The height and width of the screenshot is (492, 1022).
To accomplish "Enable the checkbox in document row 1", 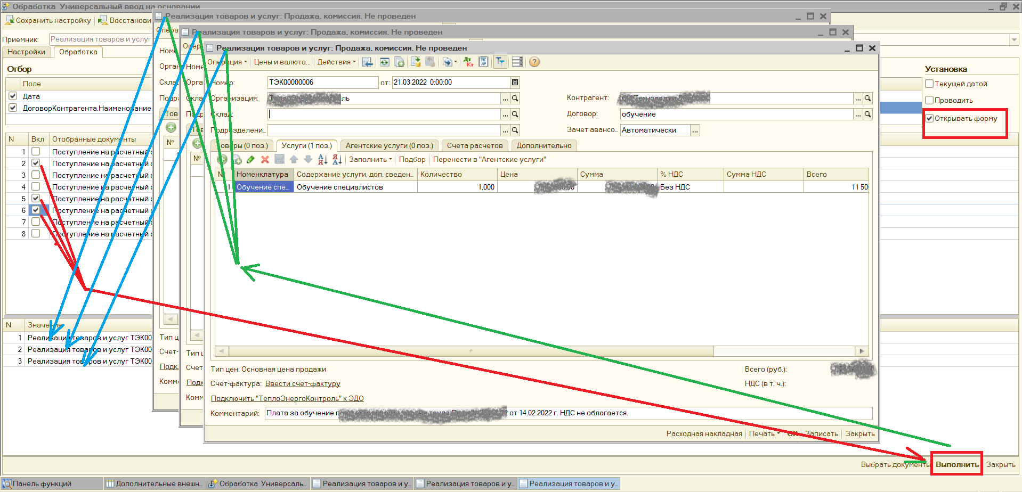I will coord(36,152).
